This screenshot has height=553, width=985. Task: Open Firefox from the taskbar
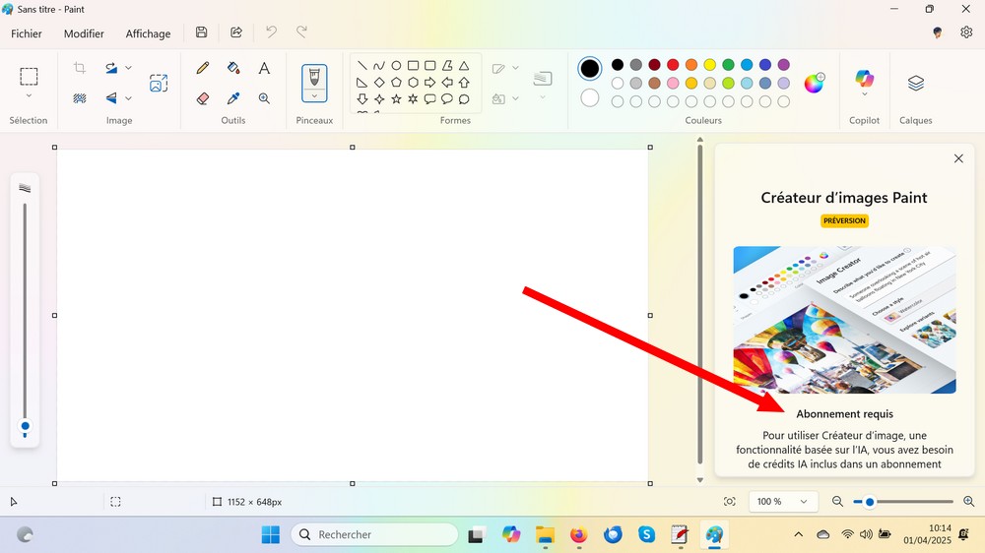click(x=578, y=535)
